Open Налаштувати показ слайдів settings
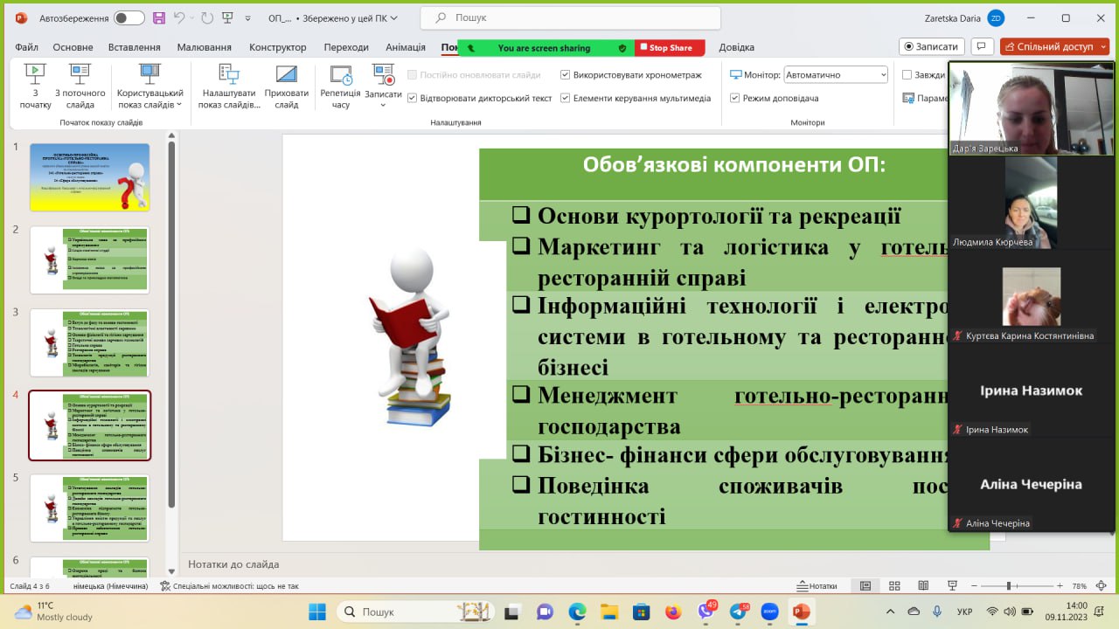Screen dimensions: 1119x629 click(229, 86)
